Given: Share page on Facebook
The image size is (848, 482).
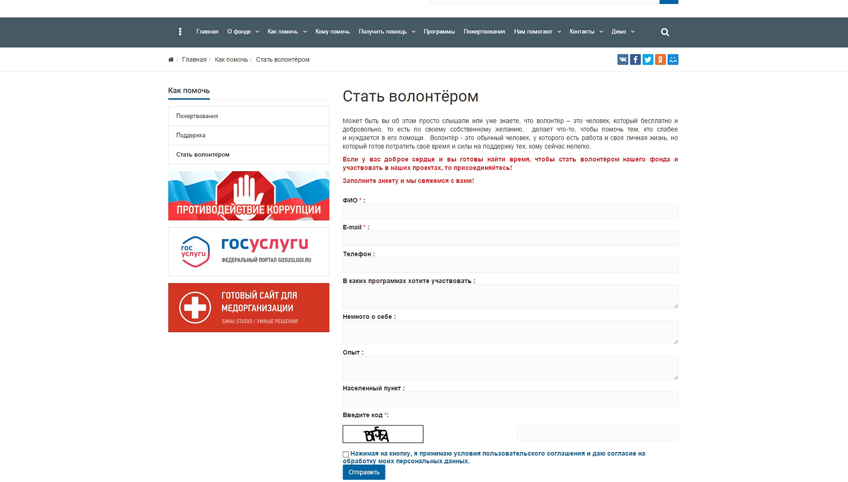Looking at the screenshot, I should pyautogui.click(x=635, y=60).
